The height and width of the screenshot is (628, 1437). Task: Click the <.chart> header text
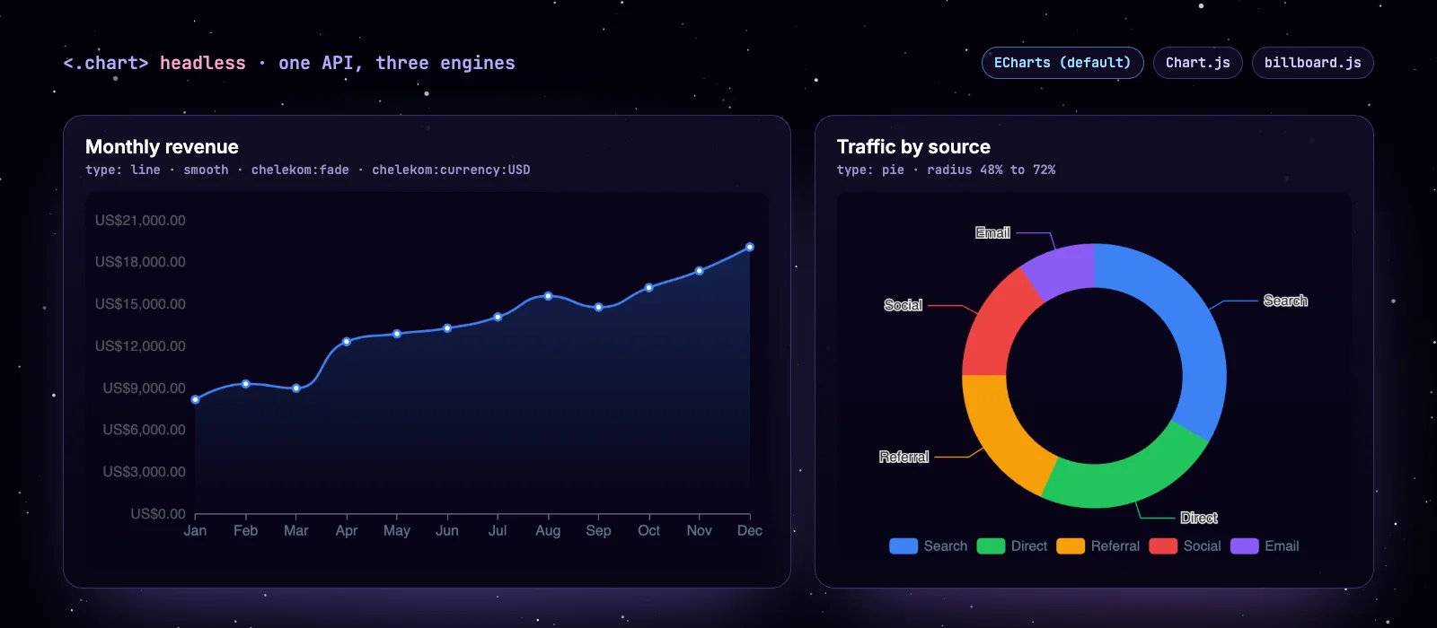106,63
